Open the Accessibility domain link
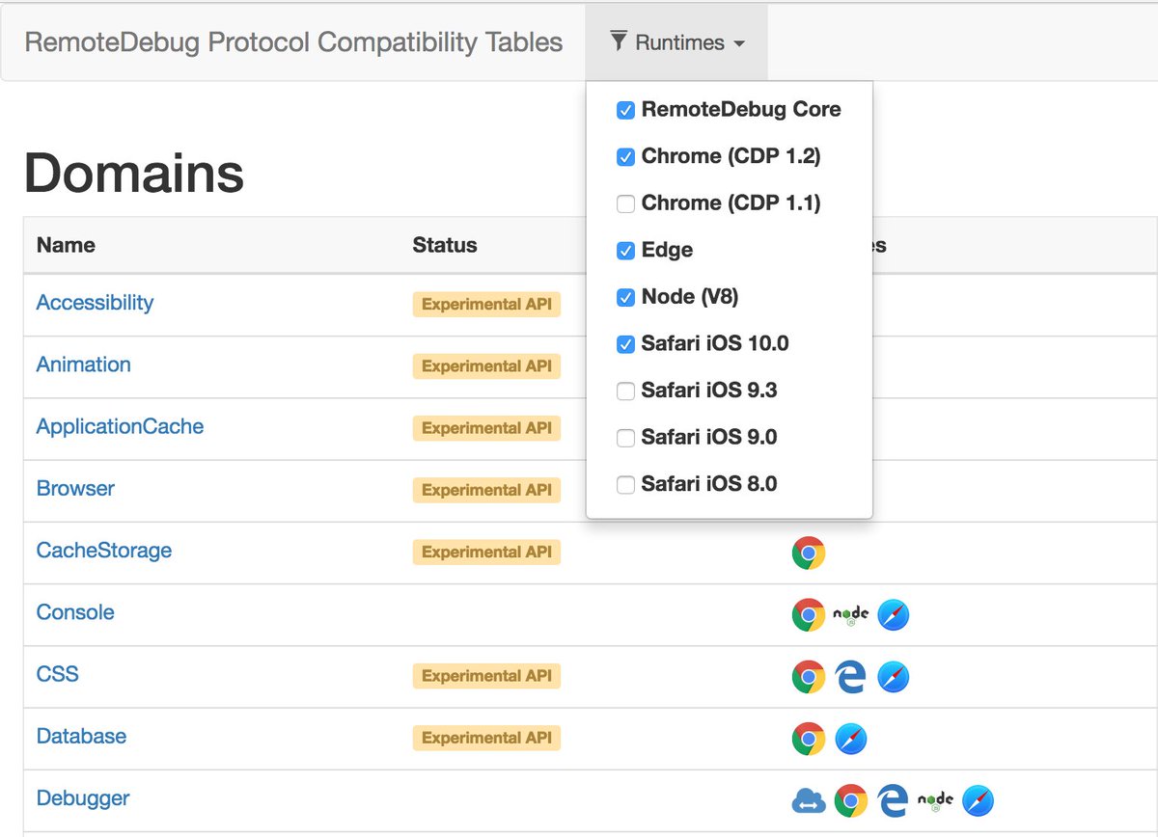Image resolution: width=1158 pixels, height=837 pixels. point(95,303)
